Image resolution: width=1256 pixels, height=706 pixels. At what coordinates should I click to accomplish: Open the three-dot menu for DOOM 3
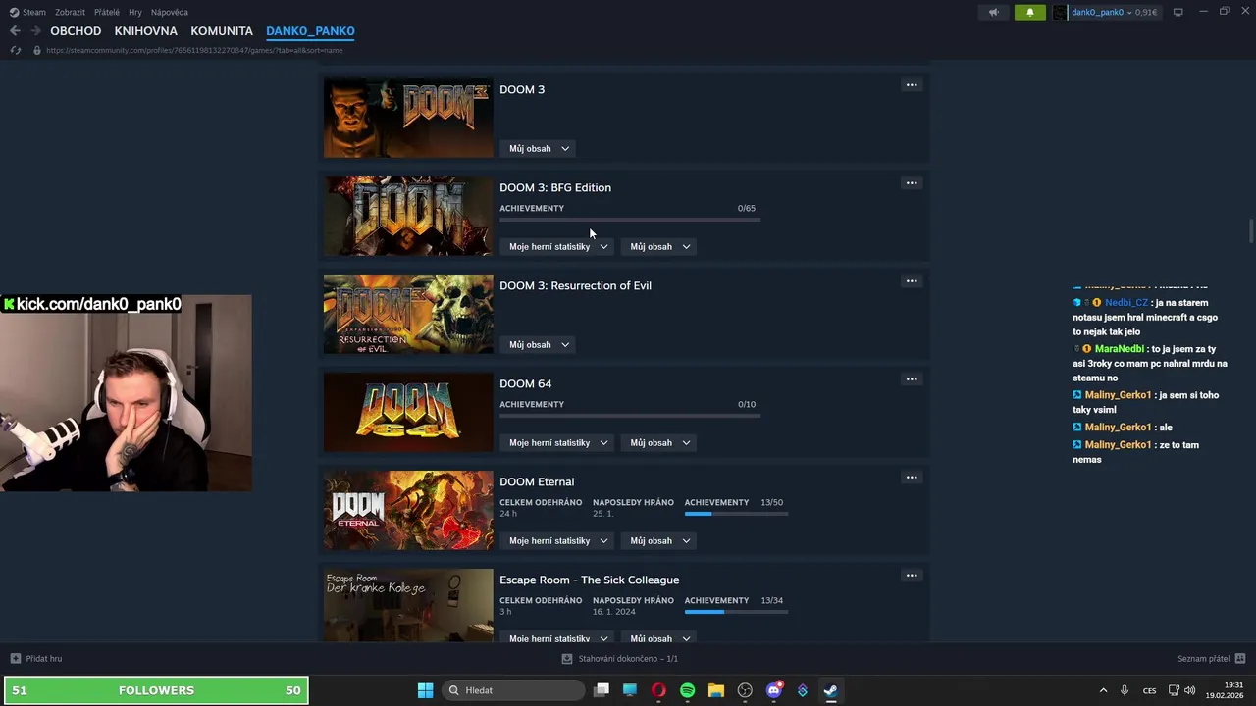[912, 85]
